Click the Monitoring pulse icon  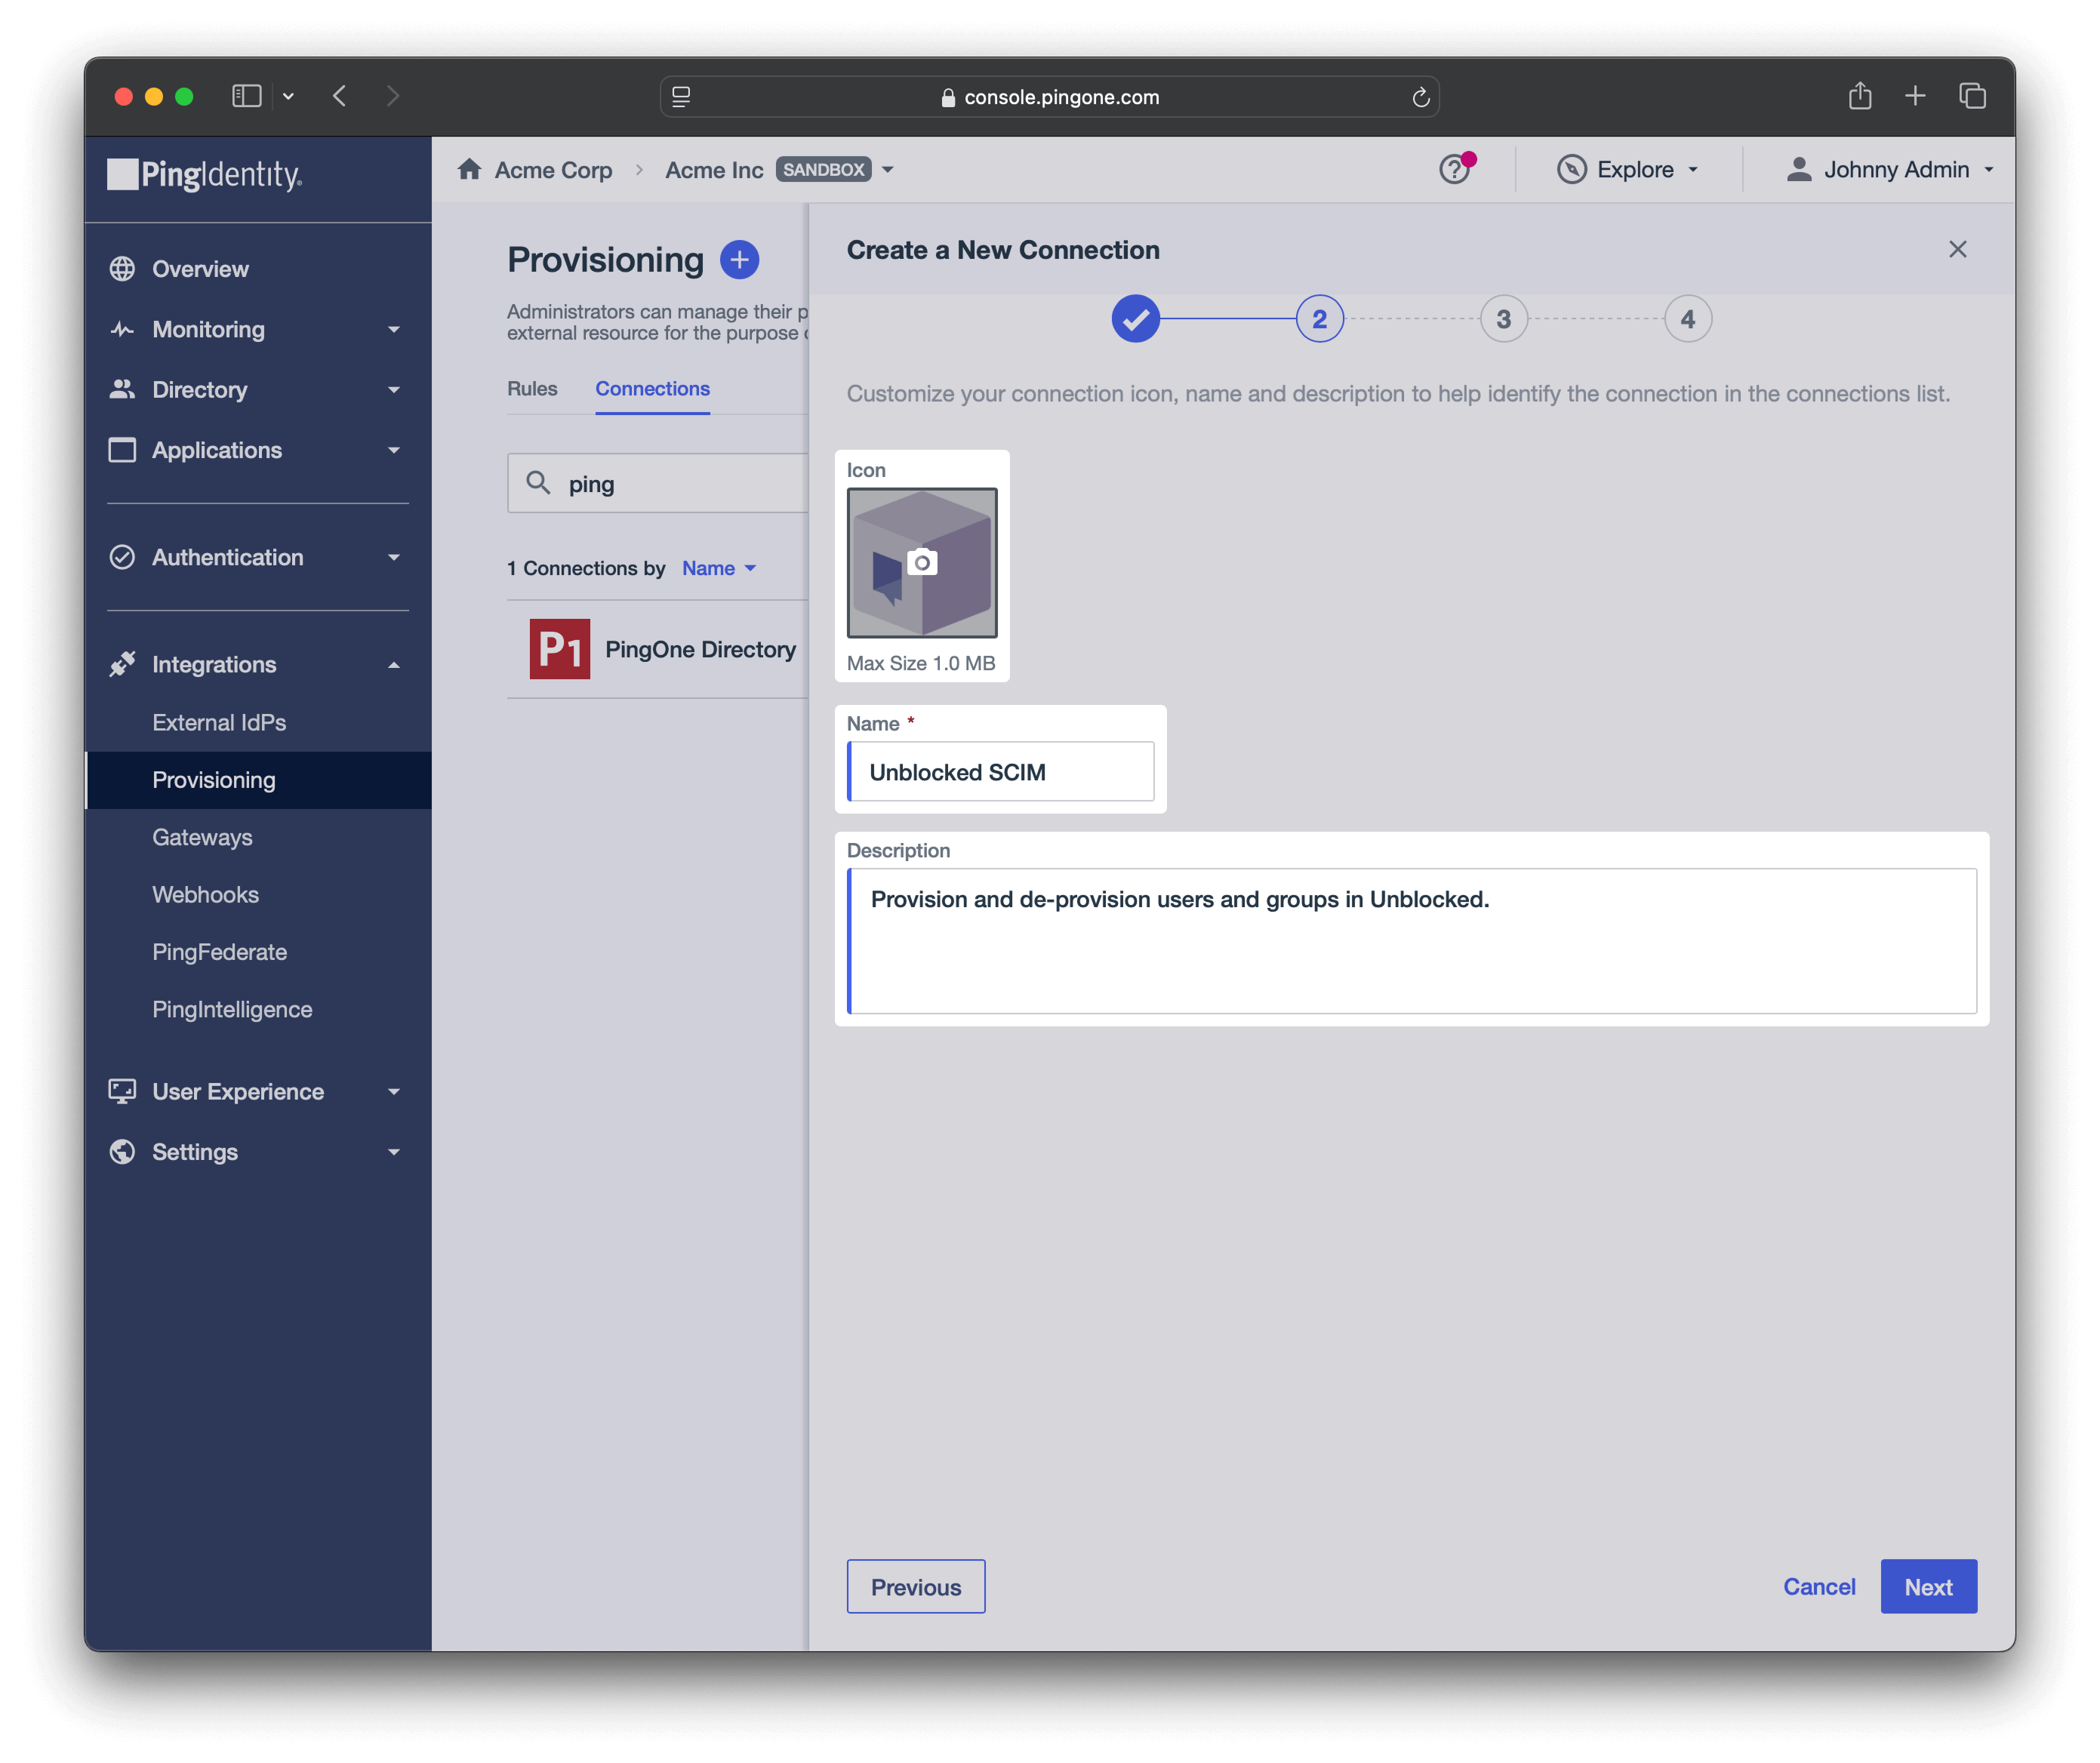pyautogui.click(x=122, y=329)
